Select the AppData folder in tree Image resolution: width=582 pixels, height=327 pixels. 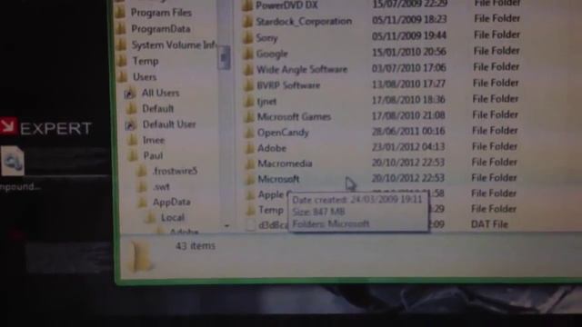point(172,202)
